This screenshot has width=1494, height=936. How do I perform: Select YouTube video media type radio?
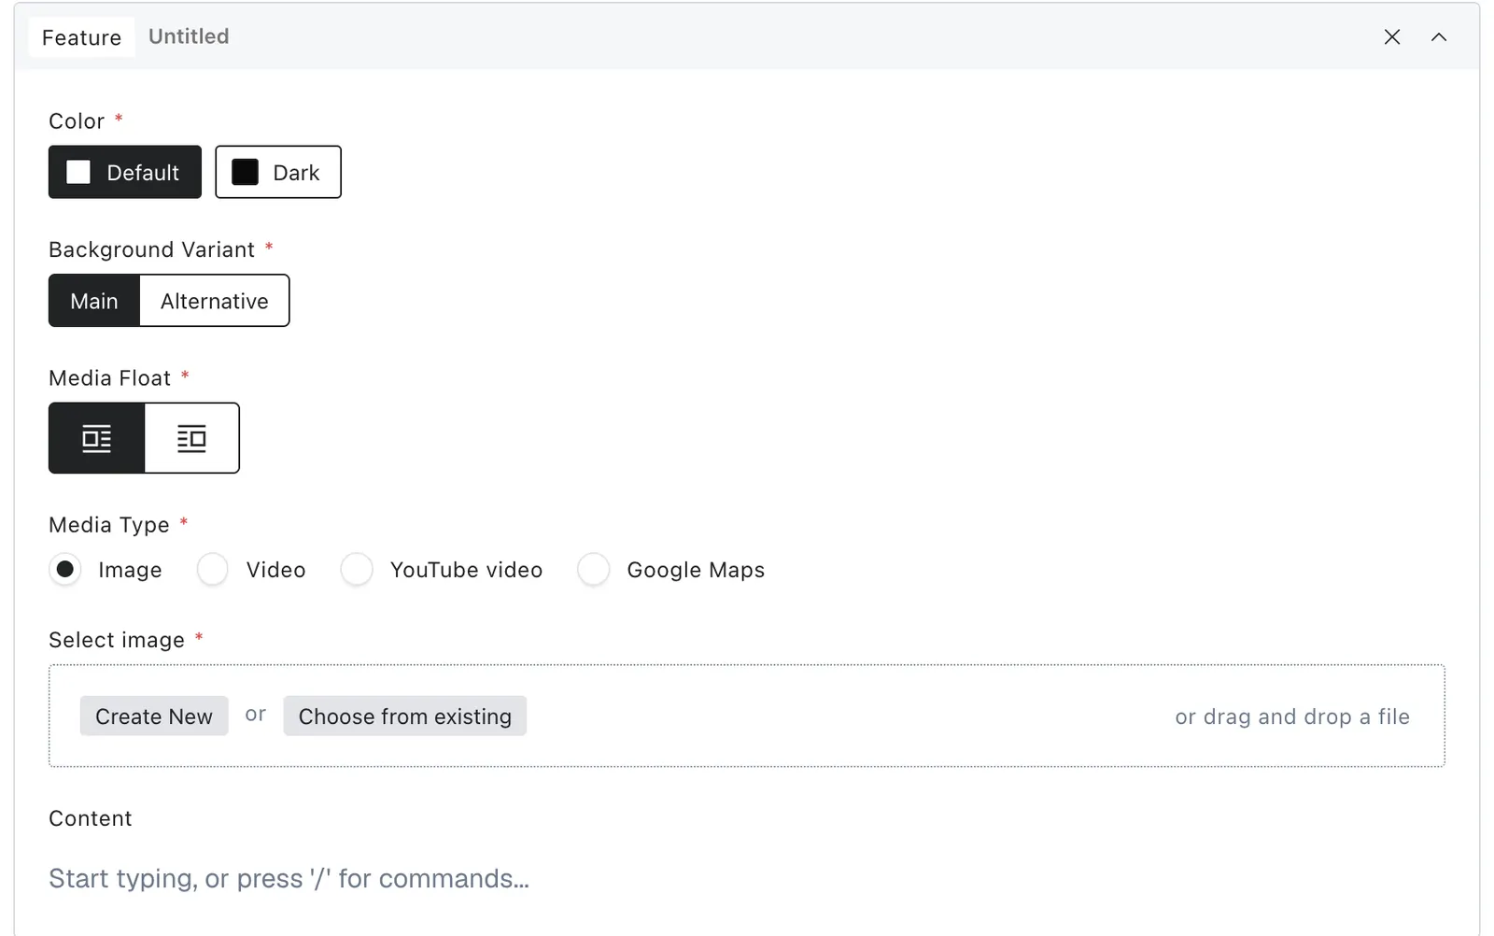[x=357, y=569]
